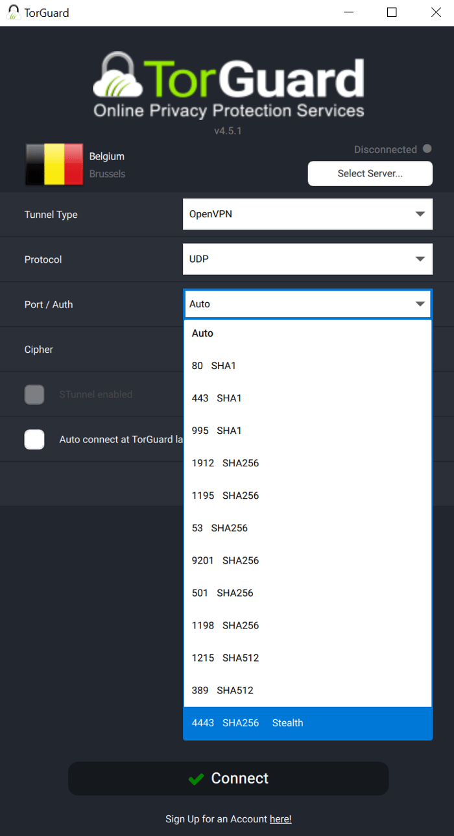Select port 1195 SHA256 option
This screenshot has height=836, width=454.
[307, 496]
